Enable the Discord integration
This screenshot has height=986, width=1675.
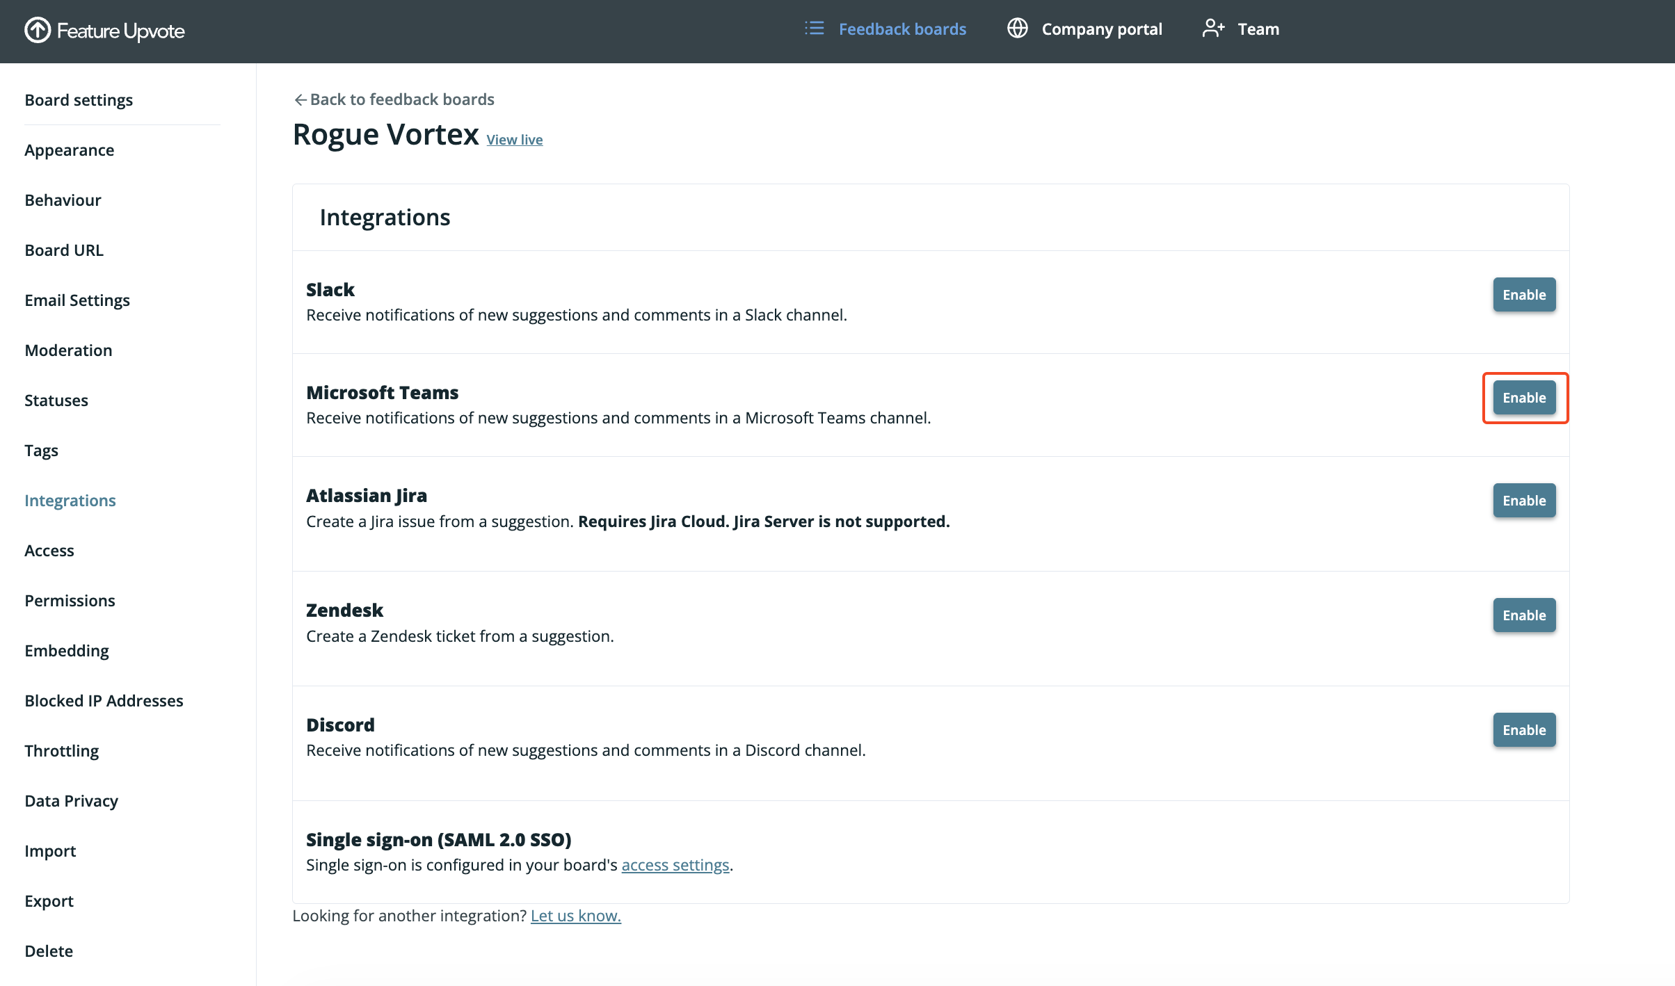(1523, 730)
